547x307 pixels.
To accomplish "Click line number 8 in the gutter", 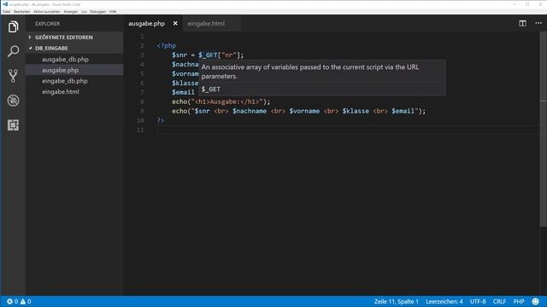I will click(142, 101).
